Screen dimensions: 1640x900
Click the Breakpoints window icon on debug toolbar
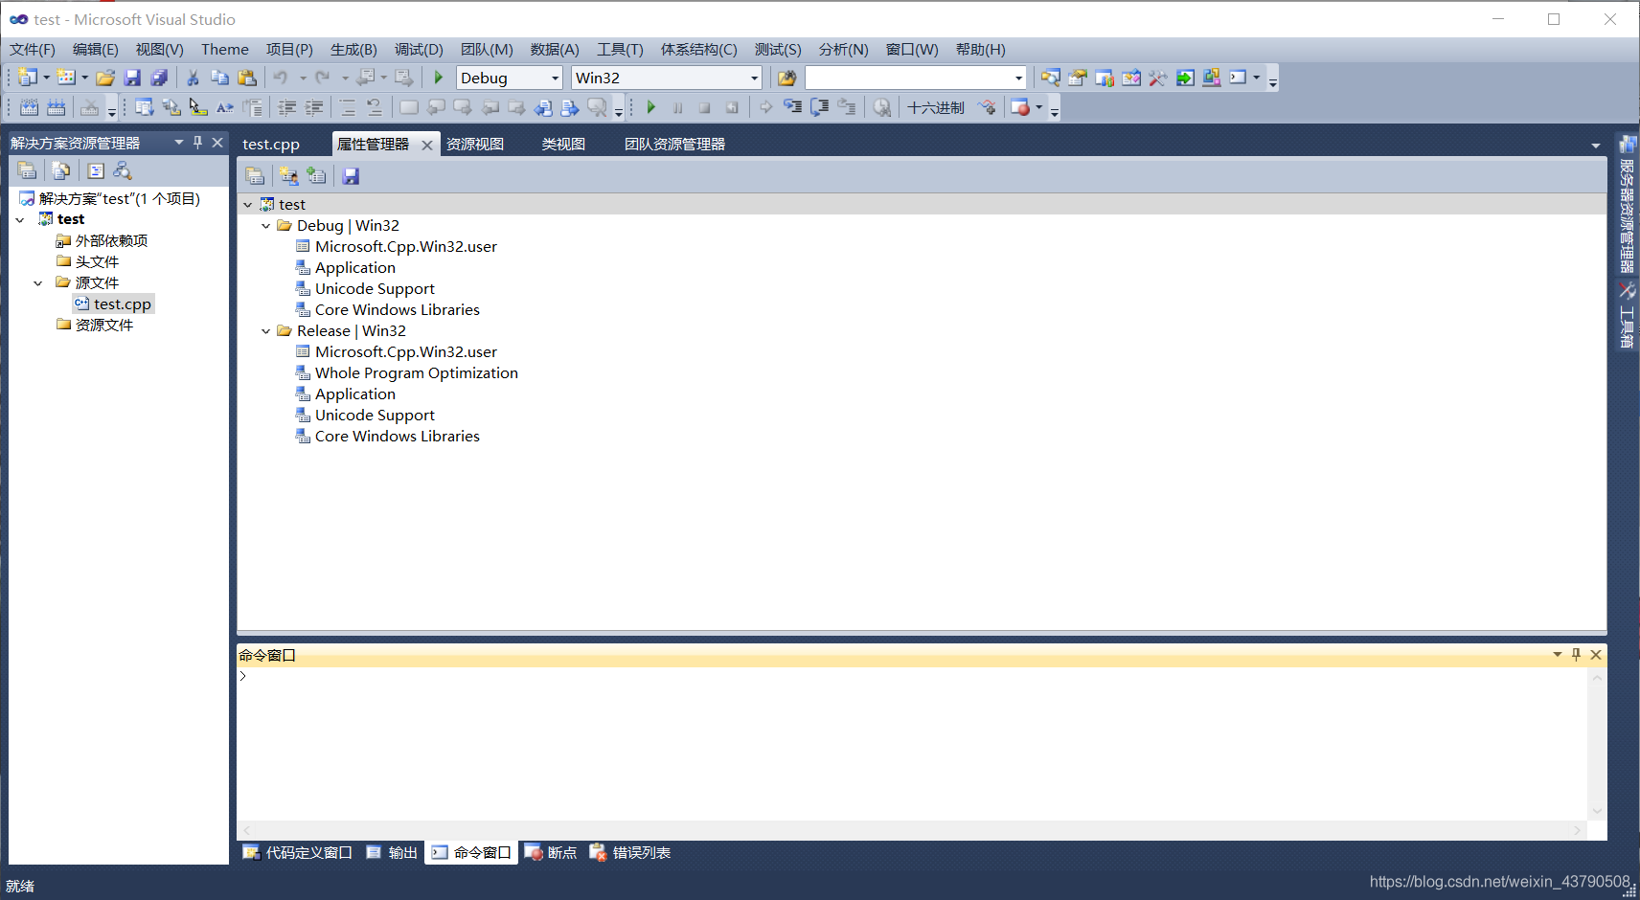1020,107
